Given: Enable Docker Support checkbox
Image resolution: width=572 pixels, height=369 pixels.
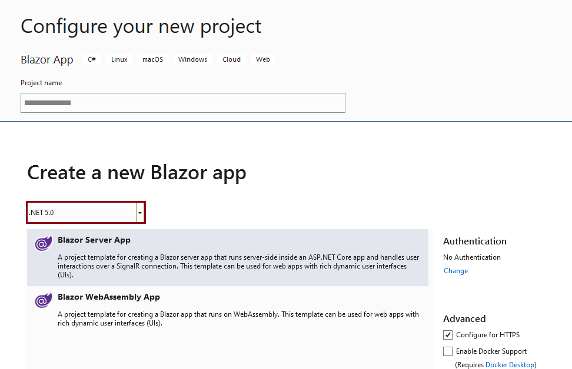Looking at the screenshot, I should pos(448,351).
